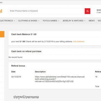The height and width of the screenshot is (101, 101).
Task: Click the Description column header
Action: click(x=40, y=72)
